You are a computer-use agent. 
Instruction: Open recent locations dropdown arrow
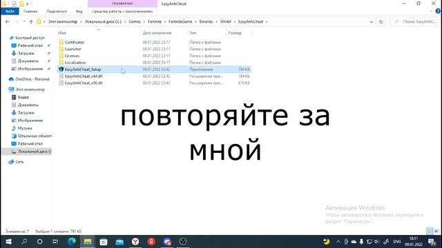coord(24,21)
